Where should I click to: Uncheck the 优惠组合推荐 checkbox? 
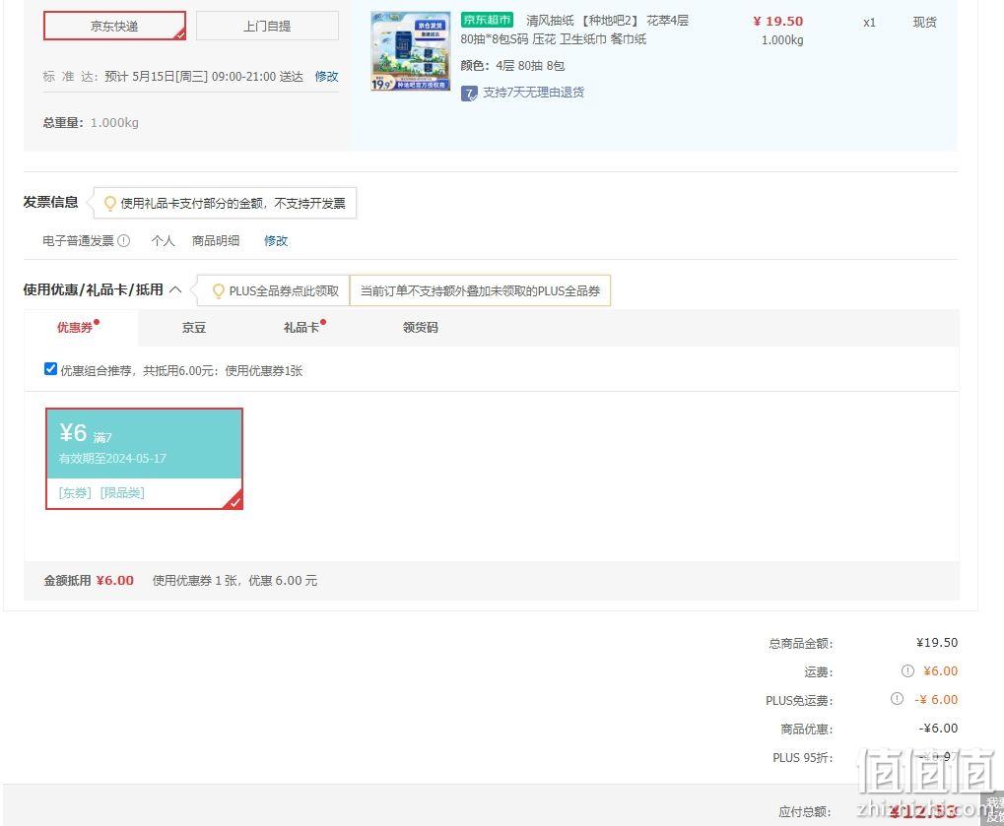click(50, 369)
